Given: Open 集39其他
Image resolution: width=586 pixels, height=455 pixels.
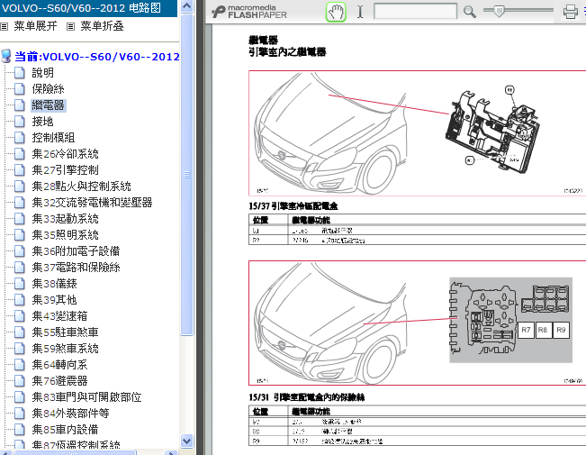Looking at the screenshot, I should coord(54,300).
